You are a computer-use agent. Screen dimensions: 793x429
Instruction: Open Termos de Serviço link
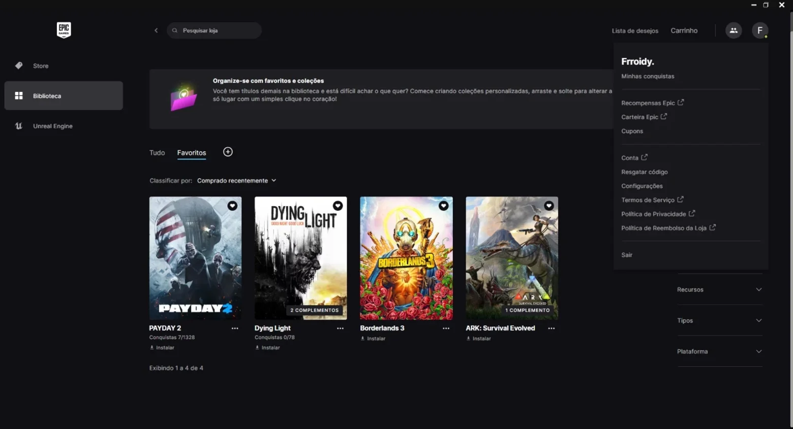[x=652, y=200]
